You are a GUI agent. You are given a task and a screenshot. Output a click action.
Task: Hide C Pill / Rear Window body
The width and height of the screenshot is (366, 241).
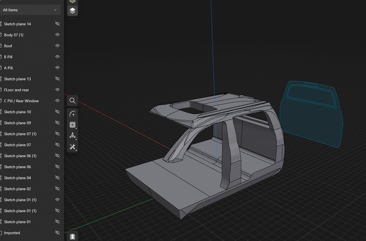(x=57, y=101)
